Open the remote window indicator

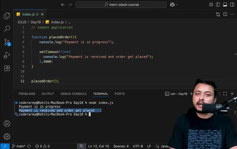[5, 146]
